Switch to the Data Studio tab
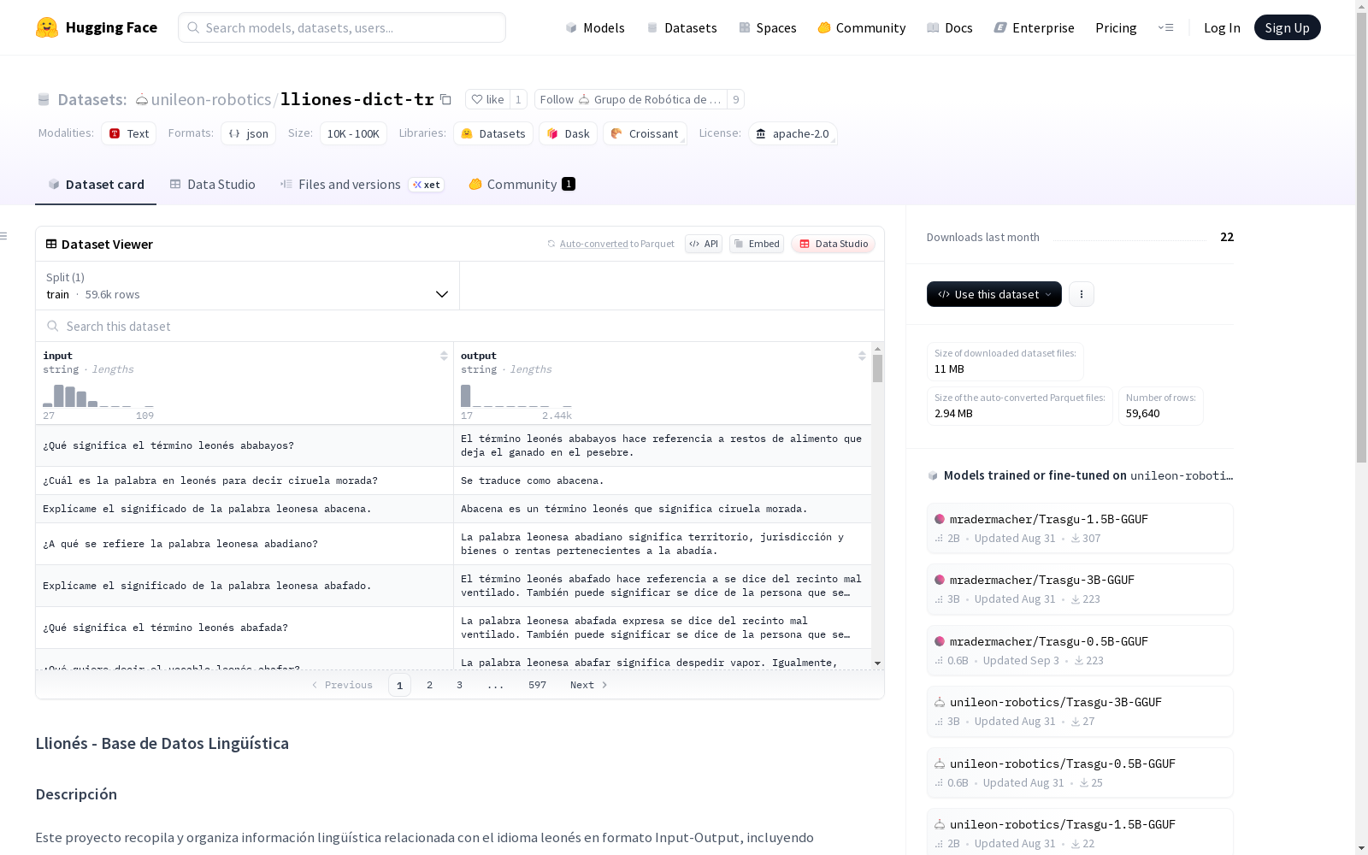This screenshot has height=855, width=1368. pyautogui.click(x=212, y=184)
